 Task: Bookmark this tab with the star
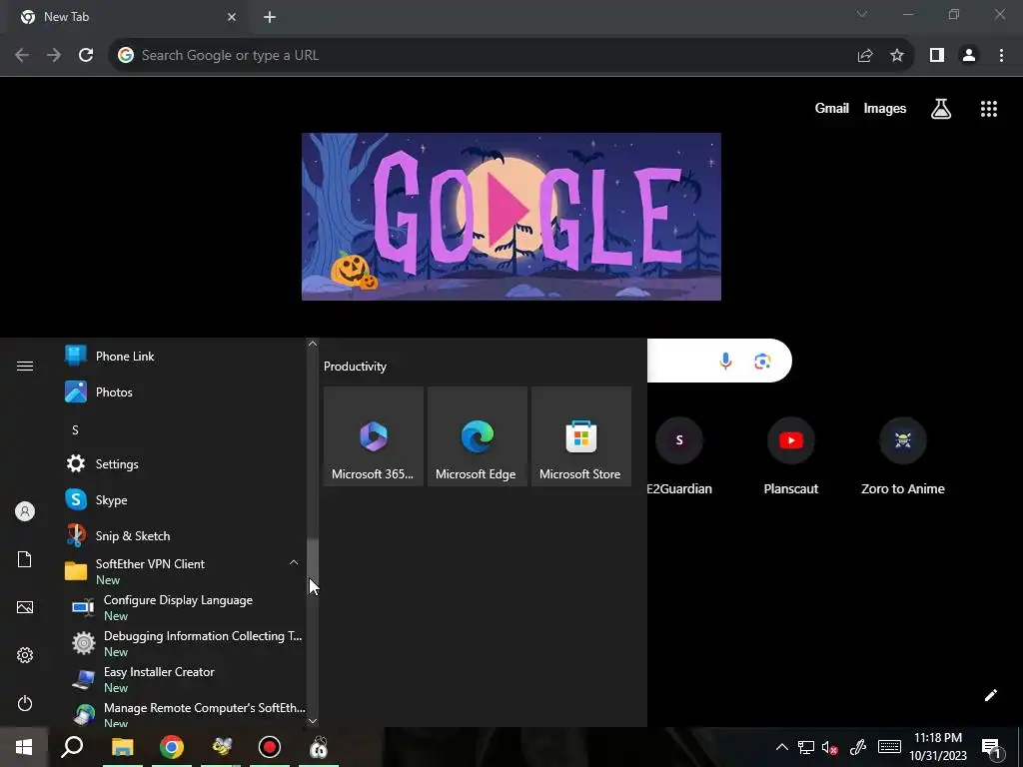[x=897, y=56]
